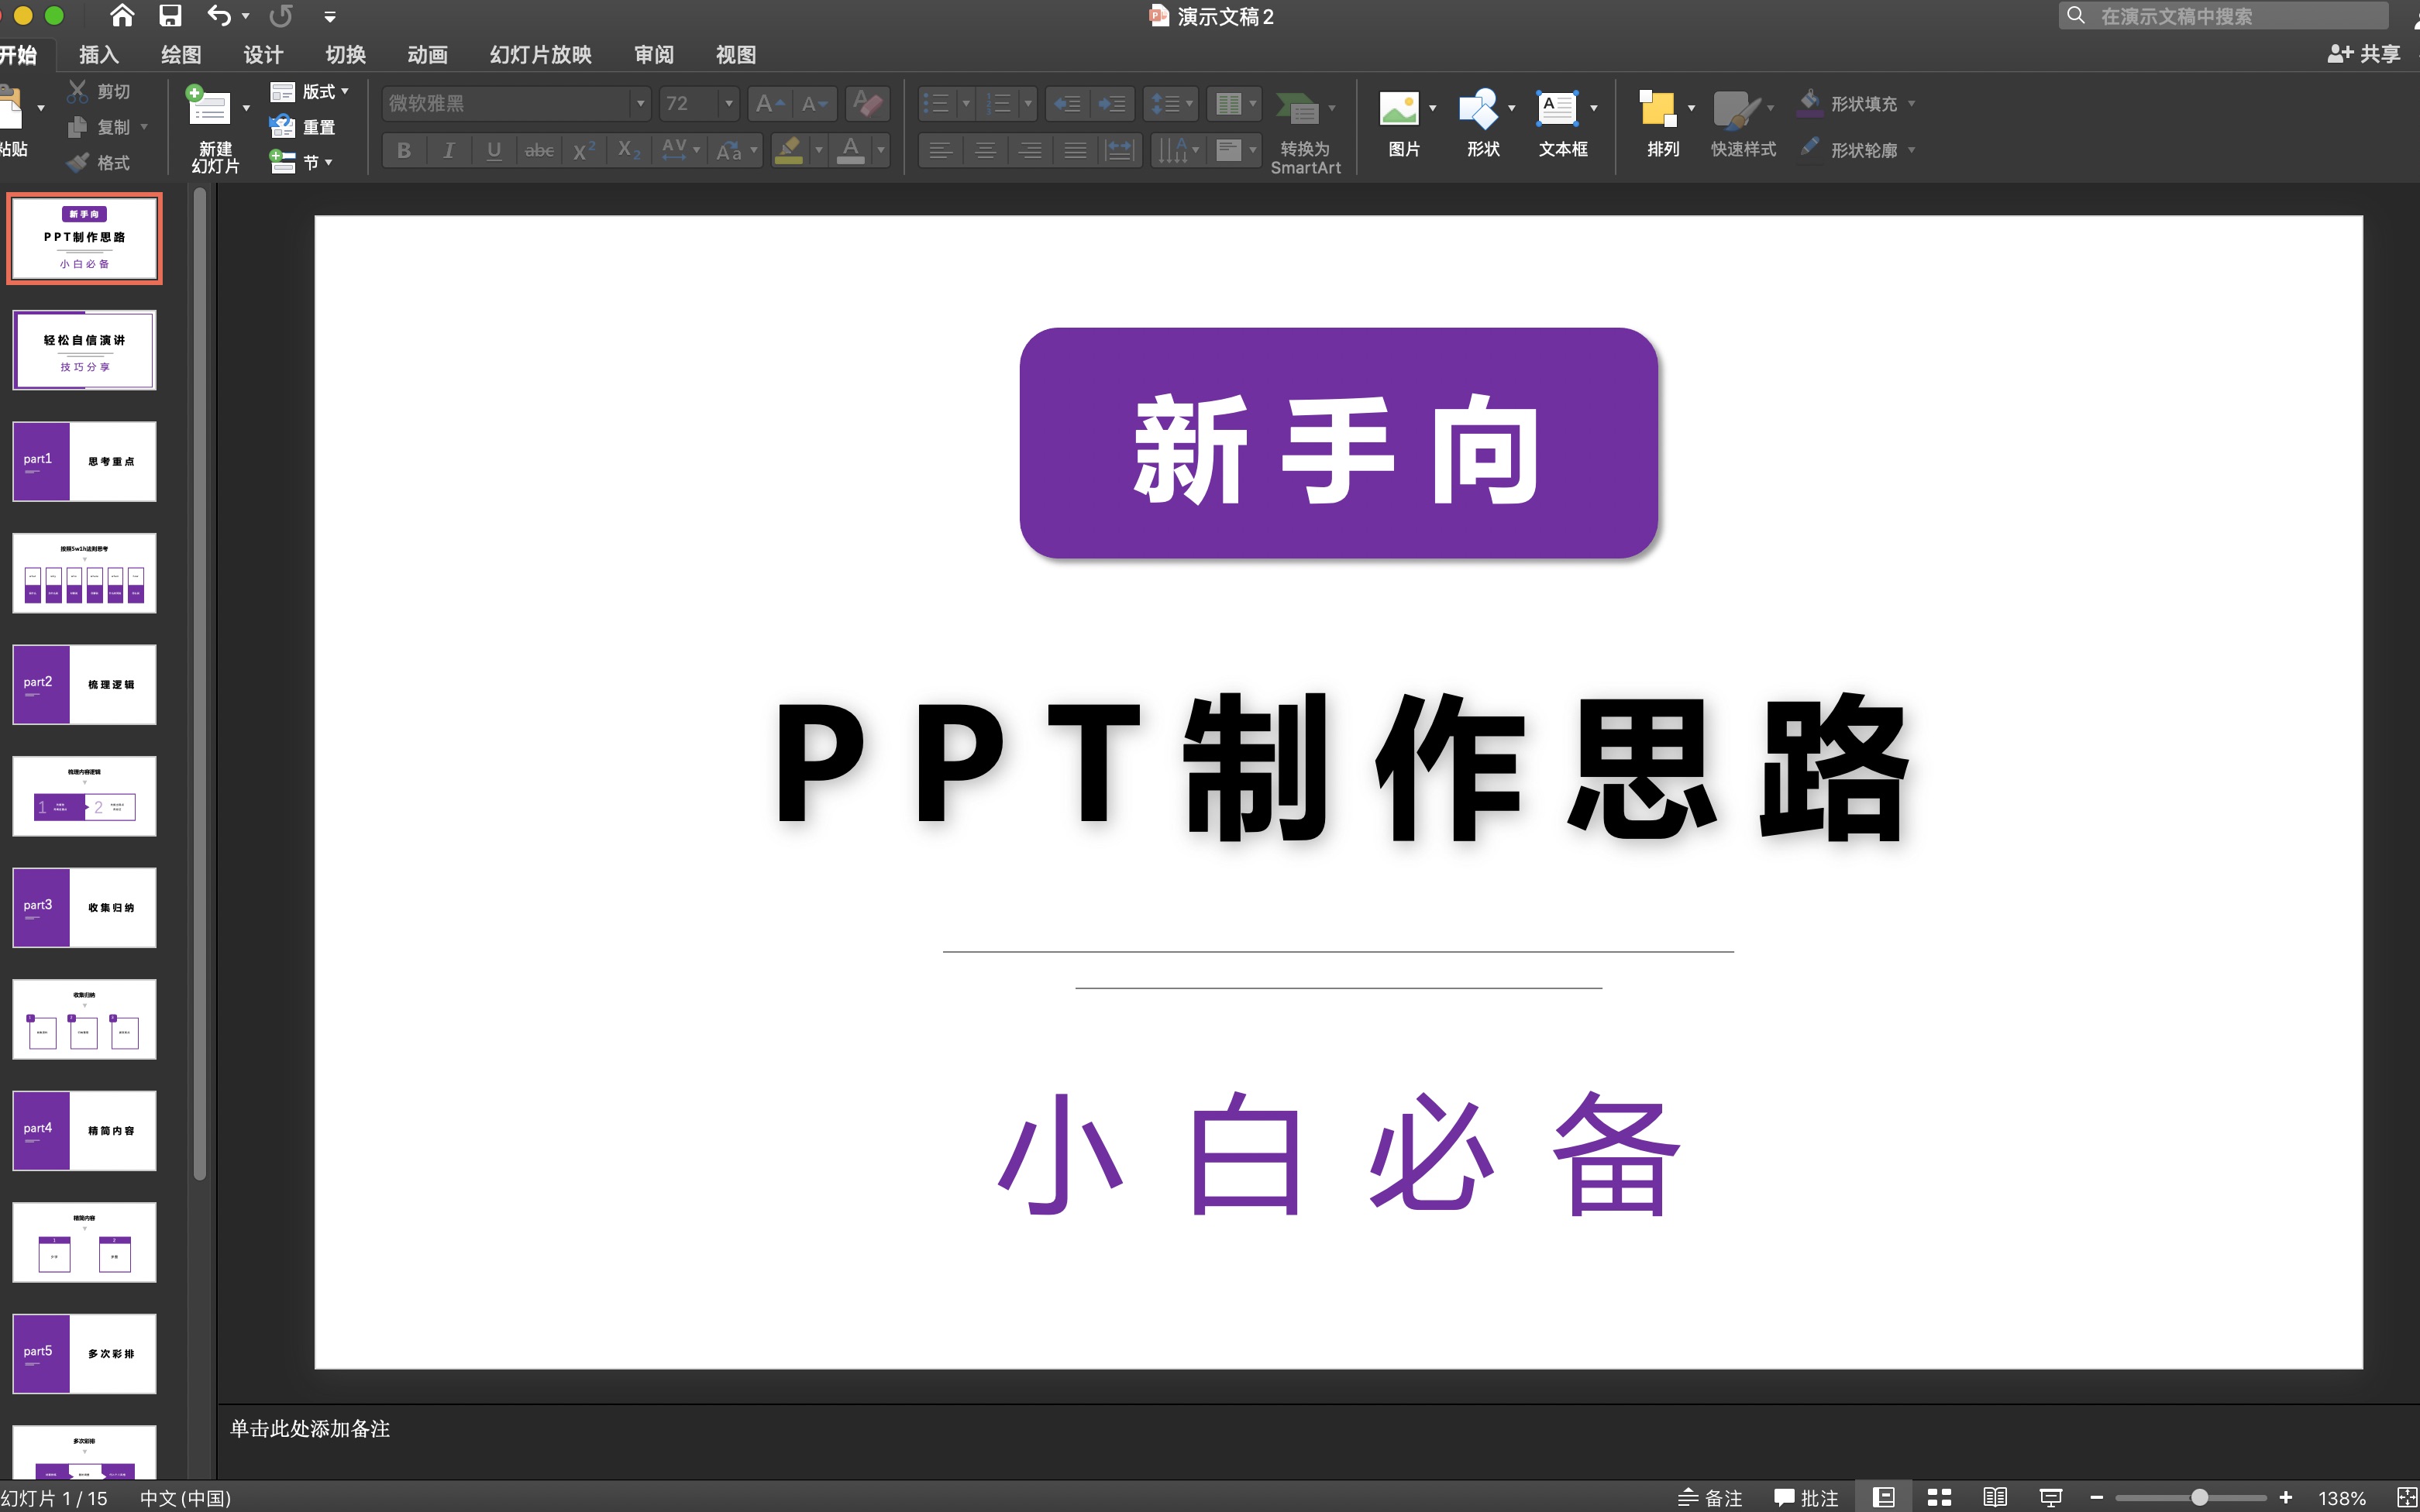Image resolution: width=2420 pixels, height=1512 pixels.
Task: Expand the new slide dropdown arrow
Action: [246, 108]
